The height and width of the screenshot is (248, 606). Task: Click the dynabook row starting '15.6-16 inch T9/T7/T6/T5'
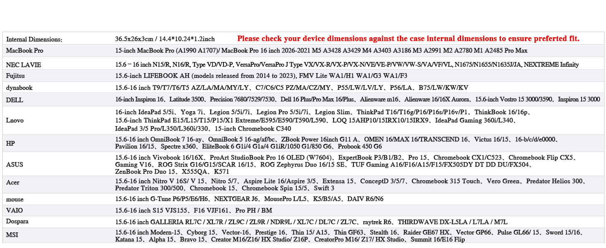[x=292, y=88]
